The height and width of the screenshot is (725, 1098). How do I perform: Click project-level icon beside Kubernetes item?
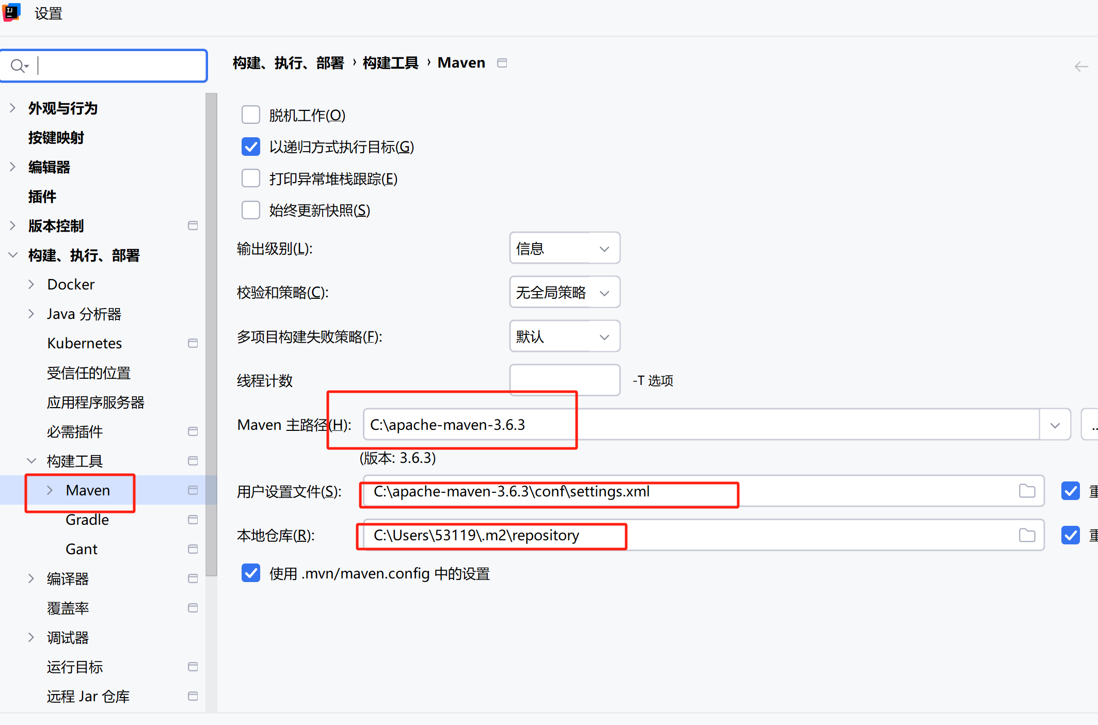click(x=193, y=343)
